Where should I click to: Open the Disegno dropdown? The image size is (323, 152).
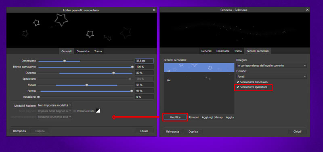tap(271, 66)
